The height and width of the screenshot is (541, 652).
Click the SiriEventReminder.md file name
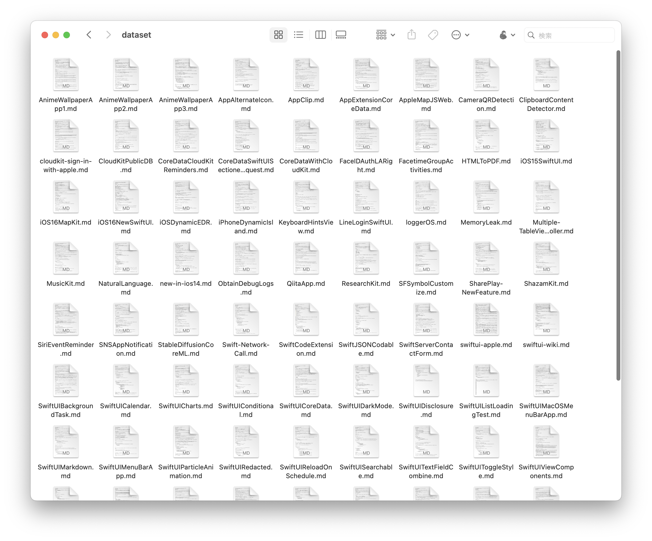pyautogui.click(x=66, y=349)
